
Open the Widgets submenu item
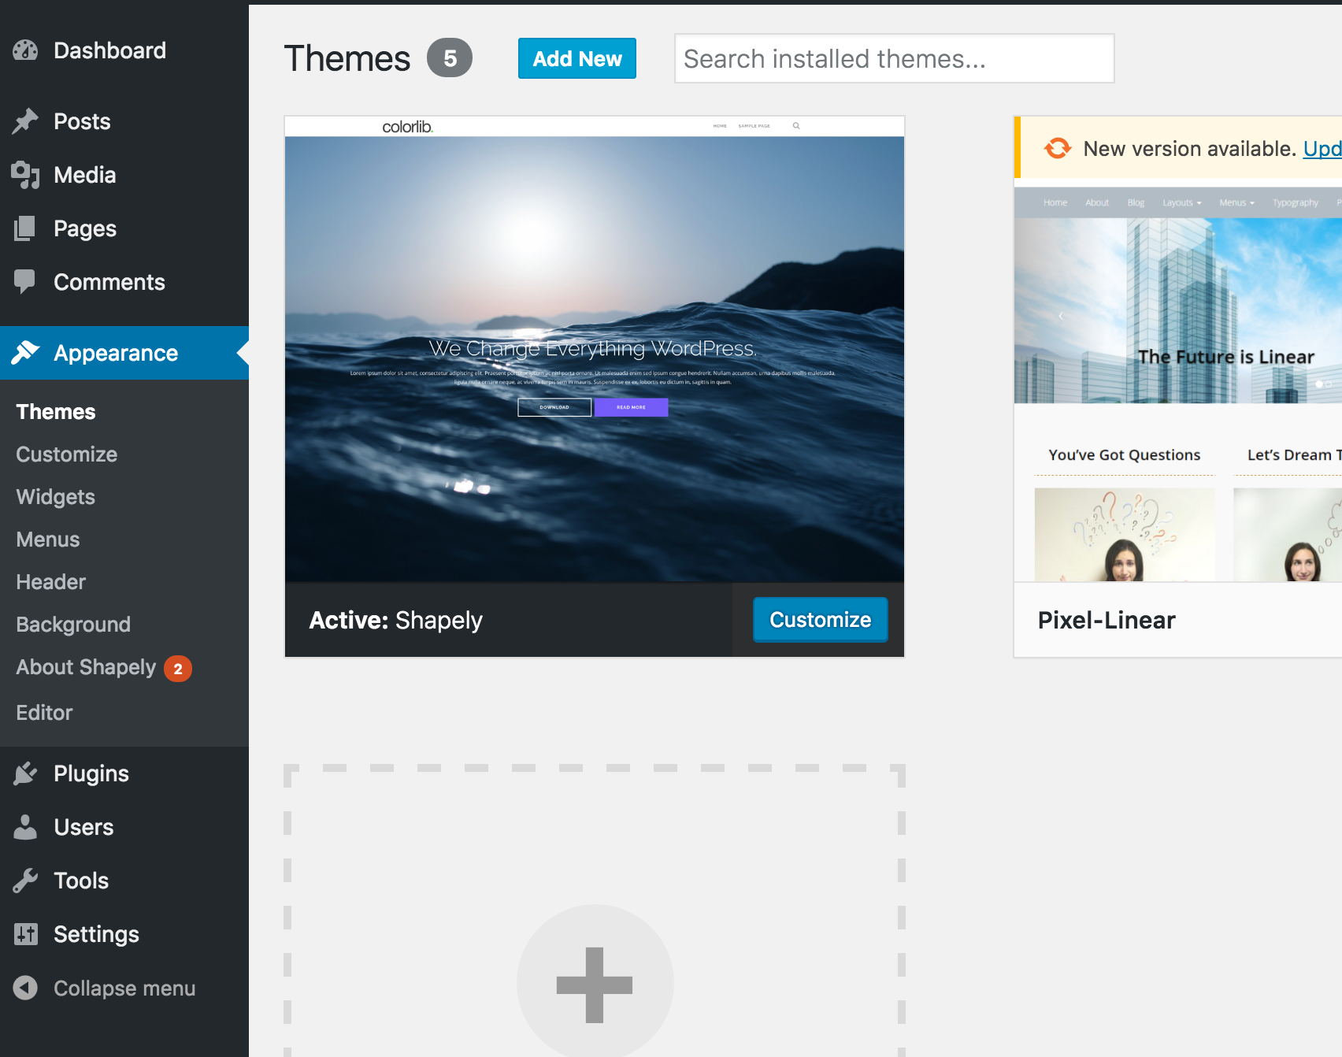[x=56, y=497]
